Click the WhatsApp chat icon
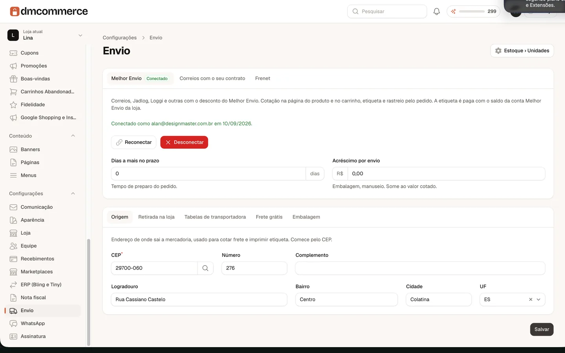This screenshot has height=353, width=565. coord(13,324)
